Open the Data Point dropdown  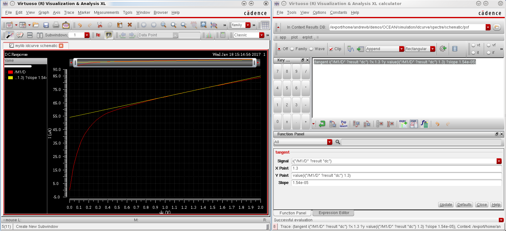175,35
